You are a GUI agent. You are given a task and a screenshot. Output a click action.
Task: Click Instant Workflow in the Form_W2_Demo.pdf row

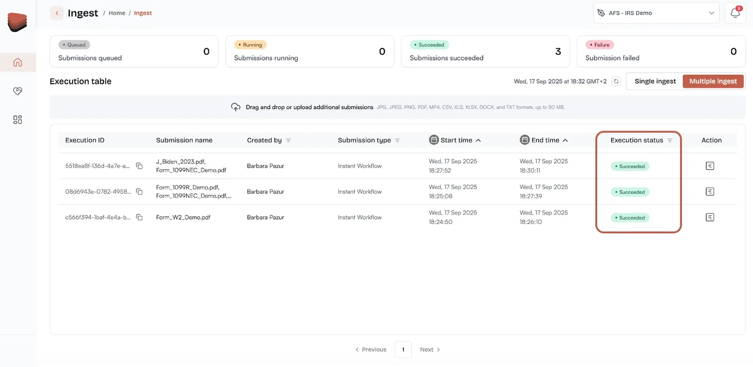tap(360, 217)
